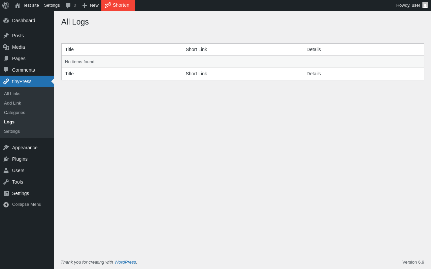Click the home icon beside Test site

click(18, 5)
